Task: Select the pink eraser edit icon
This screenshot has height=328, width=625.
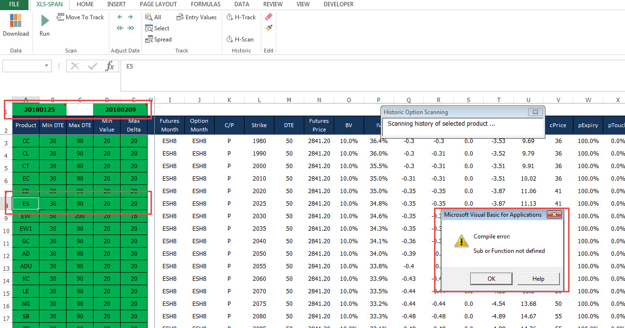Action: click(269, 17)
